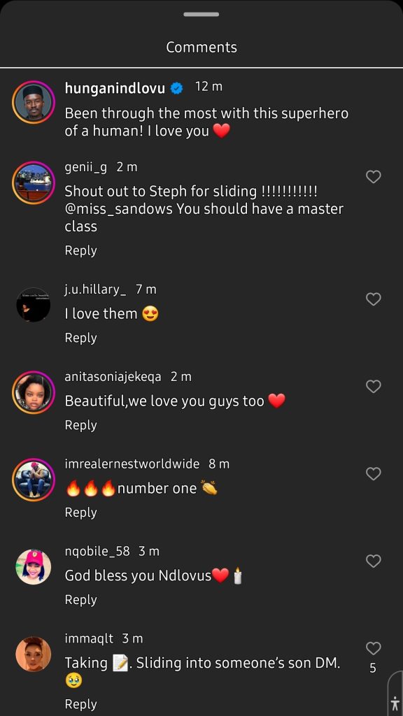Reply to anitasoniajekeqa's comment

[81, 425]
